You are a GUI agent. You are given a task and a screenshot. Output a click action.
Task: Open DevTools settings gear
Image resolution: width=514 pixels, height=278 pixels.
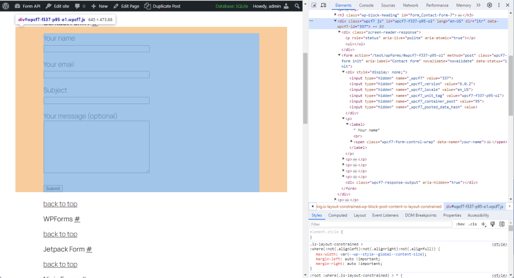tap(489, 5)
